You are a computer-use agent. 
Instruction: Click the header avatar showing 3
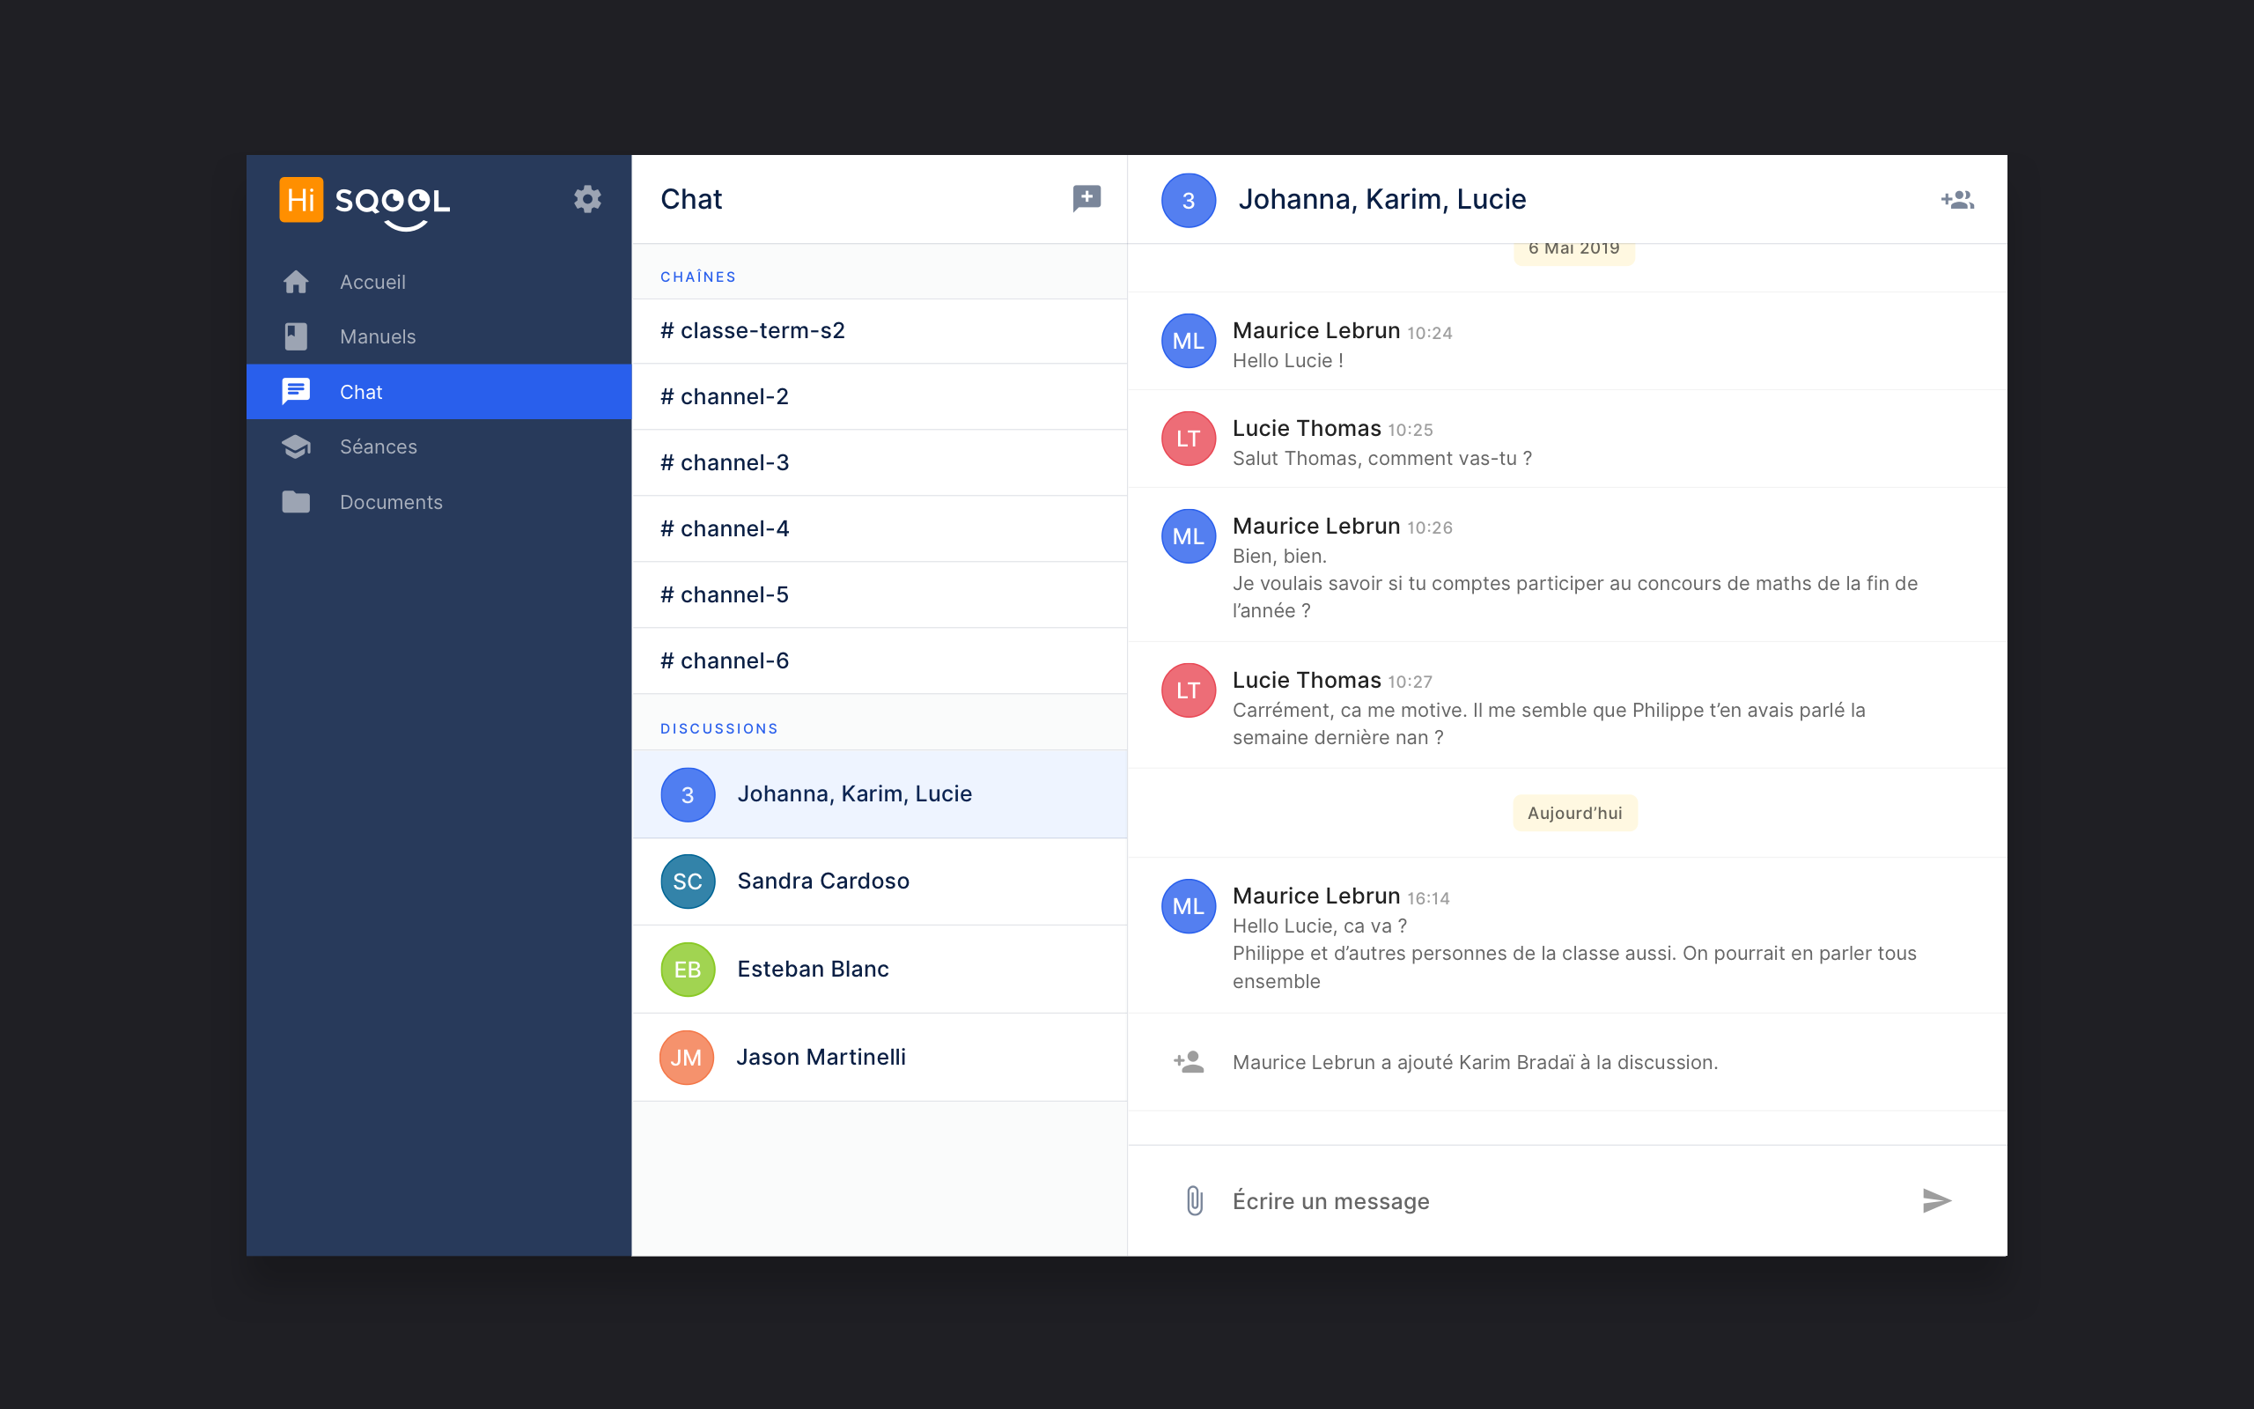pyautogui.click(x=1189, y=199)
